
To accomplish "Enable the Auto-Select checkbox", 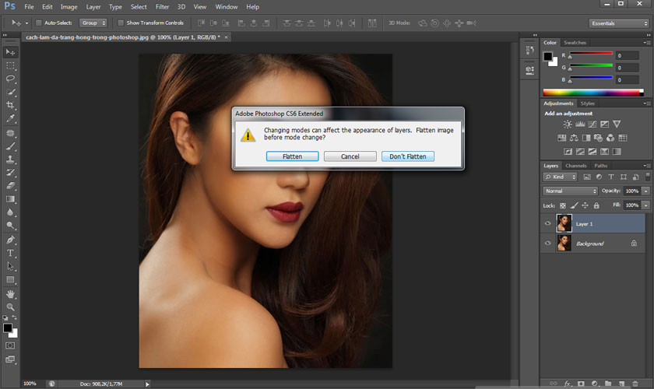I will point(40,23).
